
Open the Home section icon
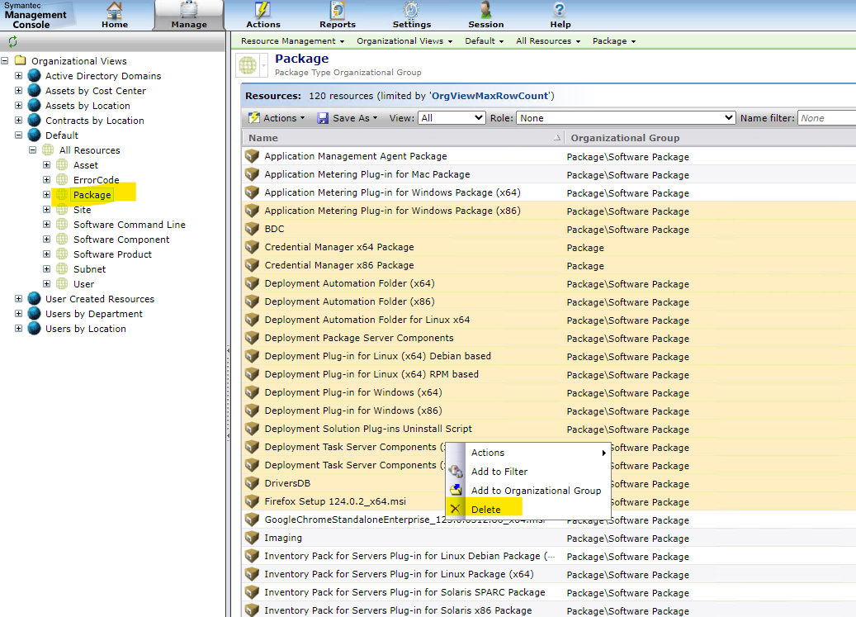coord(114,10)
